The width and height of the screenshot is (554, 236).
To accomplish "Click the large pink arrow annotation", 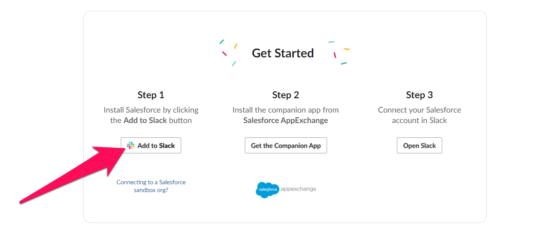I will [72, 174].
